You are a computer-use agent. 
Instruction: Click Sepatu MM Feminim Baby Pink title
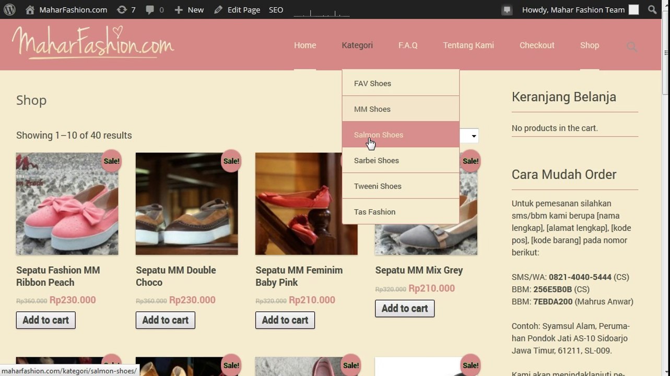pyautogui.click(x=299, y=276)
